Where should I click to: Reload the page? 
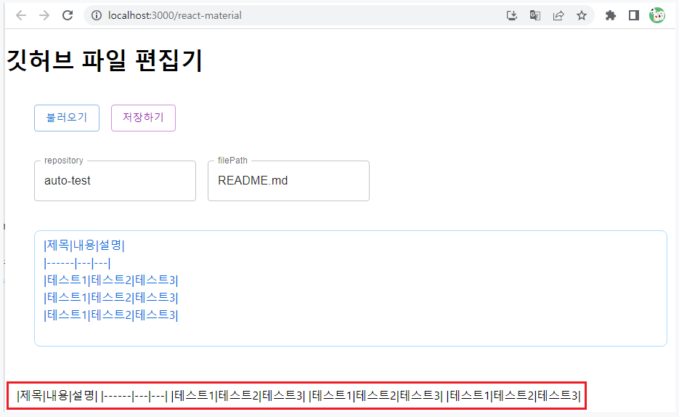[68, 15]
